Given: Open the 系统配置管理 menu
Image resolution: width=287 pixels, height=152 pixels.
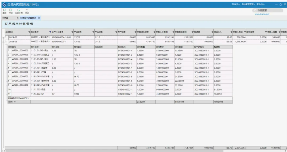Looking at the screenshot, I should 248,4.
